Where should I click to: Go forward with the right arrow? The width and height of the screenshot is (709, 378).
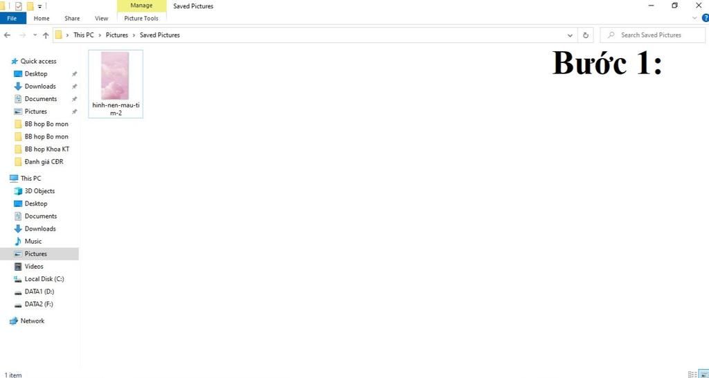(22, 35)
